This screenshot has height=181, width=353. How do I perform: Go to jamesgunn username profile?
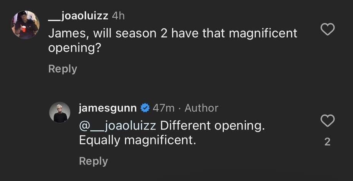tap(107, 108)
